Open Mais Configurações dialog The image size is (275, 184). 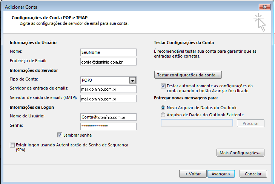tap(240, 153)
